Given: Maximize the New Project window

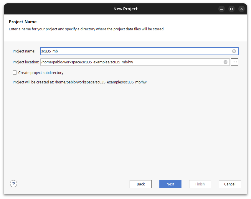Looking at the screenshot, I should (231, 9).
